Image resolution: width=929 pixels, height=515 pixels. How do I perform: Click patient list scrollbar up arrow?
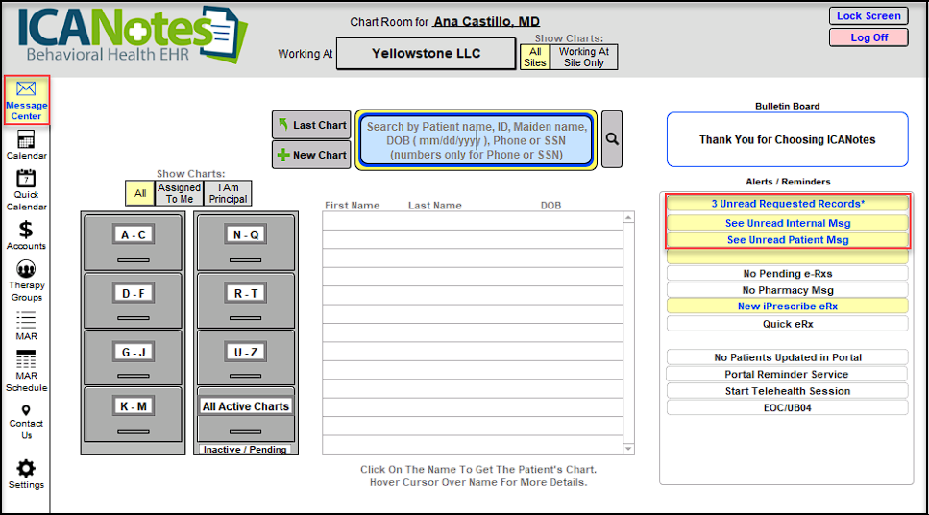(x=628, y=217)
